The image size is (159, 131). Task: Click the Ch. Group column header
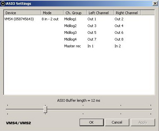point(75,13)
